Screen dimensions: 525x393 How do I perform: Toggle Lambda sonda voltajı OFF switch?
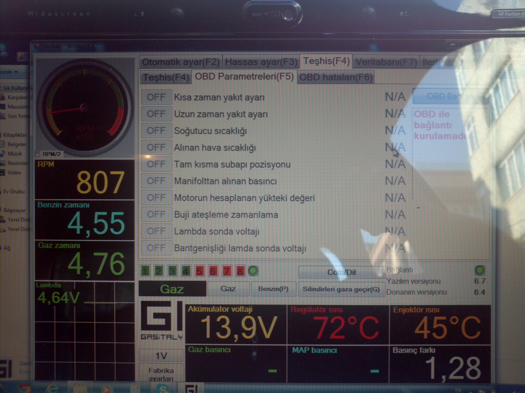[x=157, y=231]
